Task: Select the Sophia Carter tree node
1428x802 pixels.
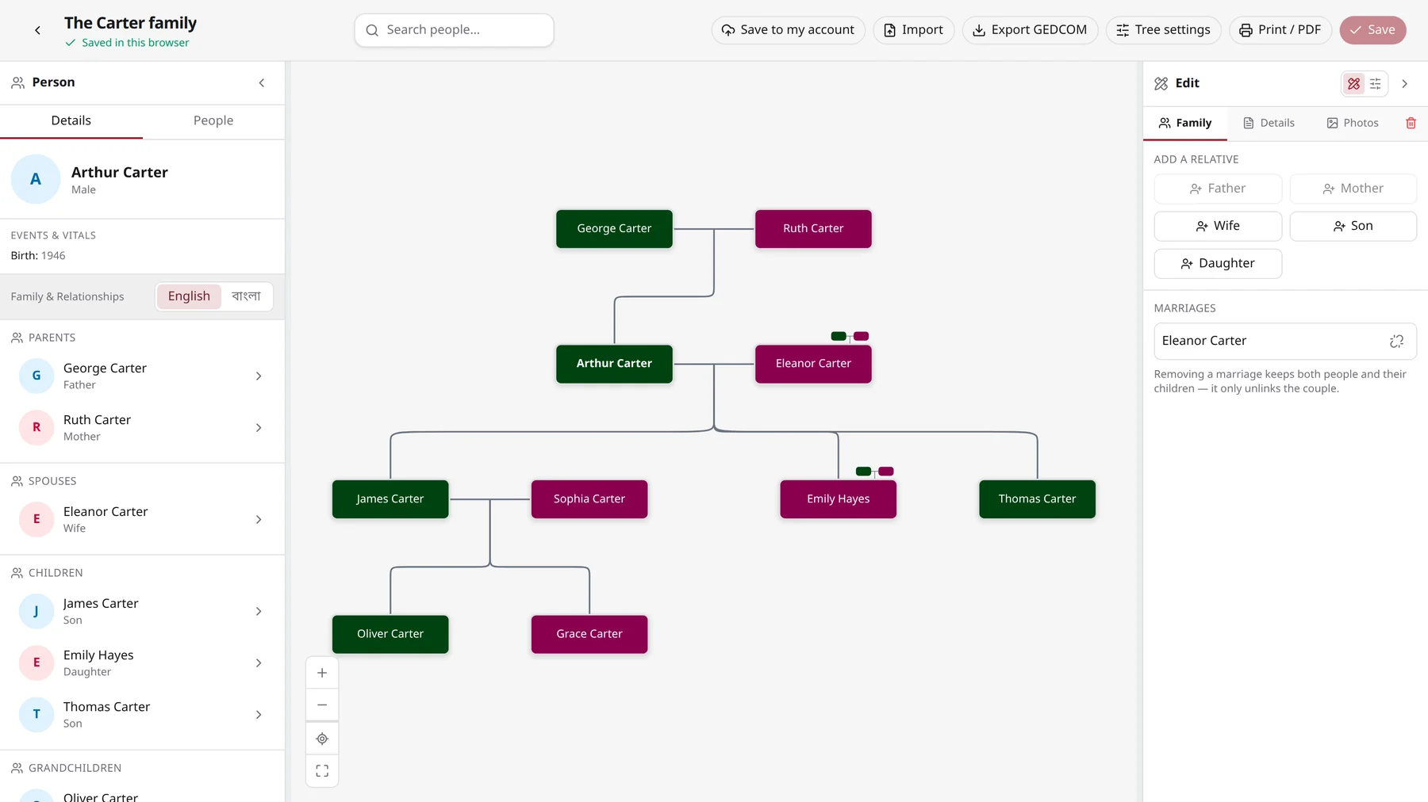Action: click(589, 499)
